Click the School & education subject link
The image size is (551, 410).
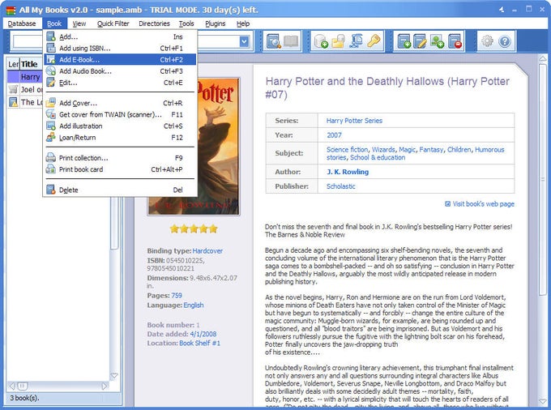pyautogui.click(x=378, y=157)
